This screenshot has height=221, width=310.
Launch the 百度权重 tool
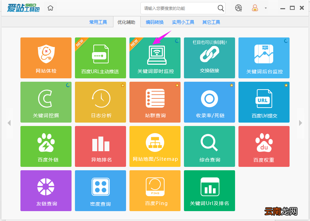[264, 146]
